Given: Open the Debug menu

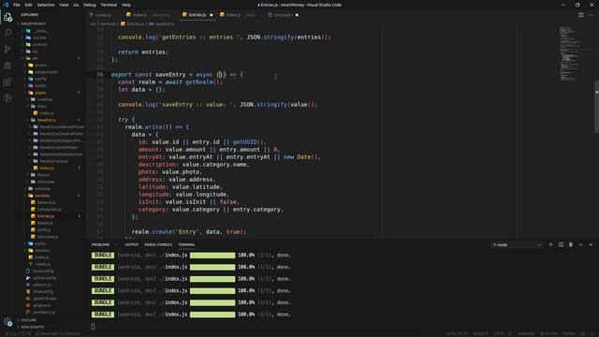Looking at the screenshot, I should [x=90, y=5].
